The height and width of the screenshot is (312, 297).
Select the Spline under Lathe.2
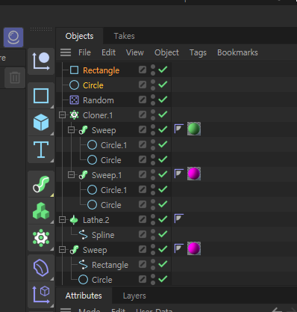tap(103, 235)
